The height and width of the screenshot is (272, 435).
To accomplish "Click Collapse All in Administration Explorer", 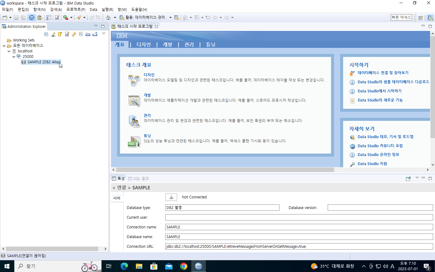I will click(x=46, y=34).
